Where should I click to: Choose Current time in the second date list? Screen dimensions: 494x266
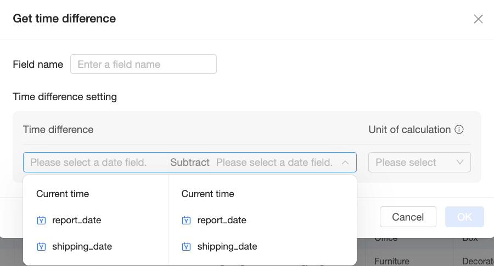click(207, 194)
